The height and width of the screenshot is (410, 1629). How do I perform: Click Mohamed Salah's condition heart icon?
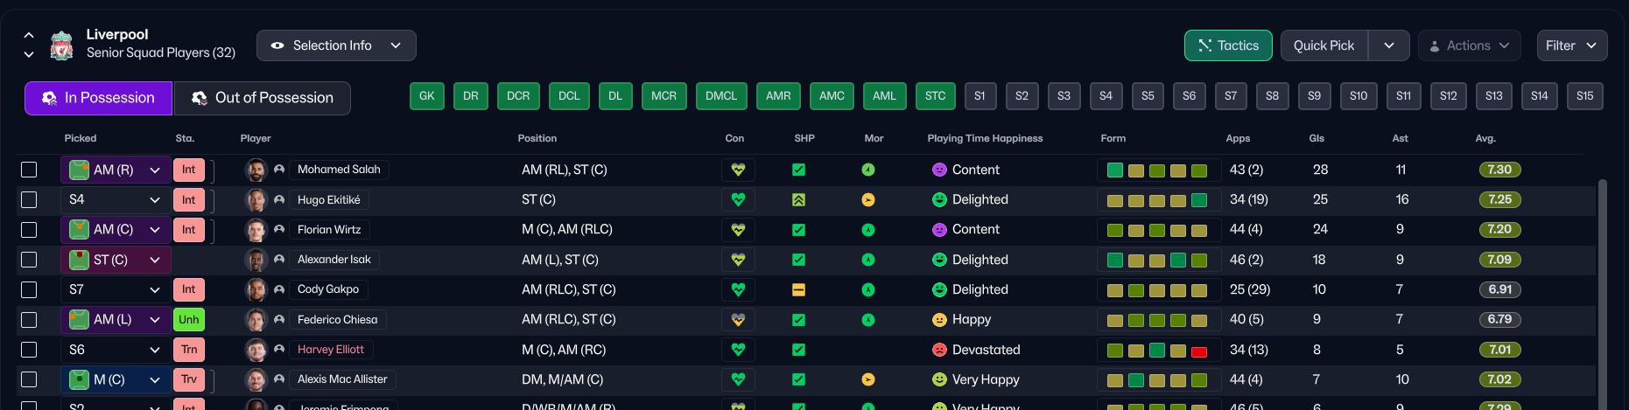[738, 170]
